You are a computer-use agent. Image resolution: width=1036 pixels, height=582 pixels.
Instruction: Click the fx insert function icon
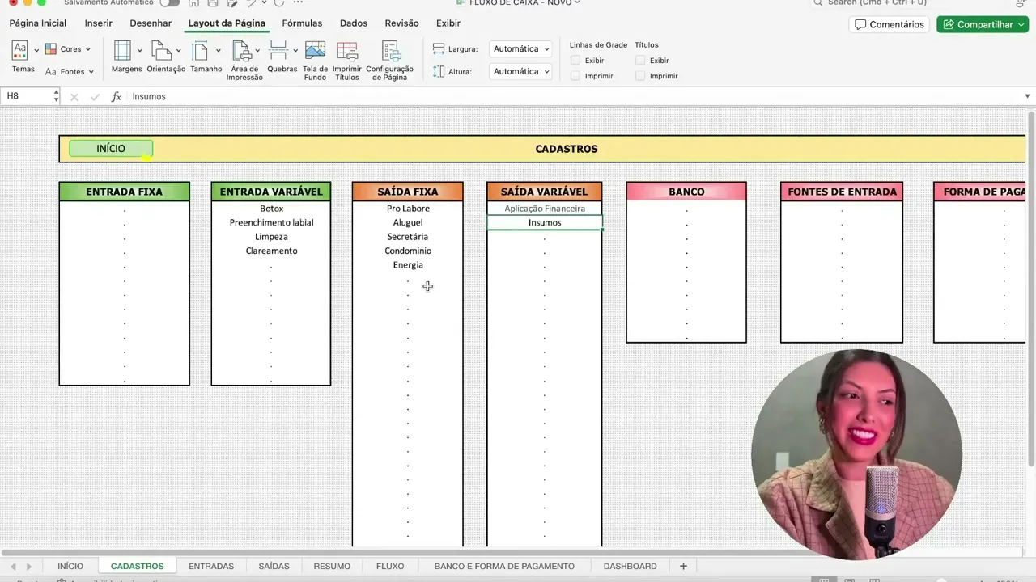click(117, 96)
